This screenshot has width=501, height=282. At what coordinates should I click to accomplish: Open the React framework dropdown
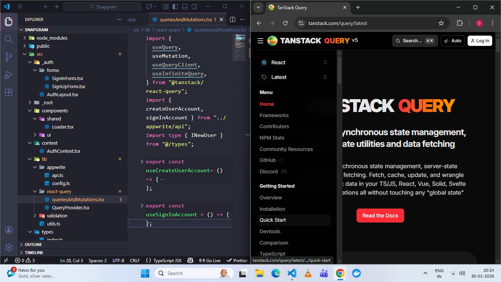point(293,62)
